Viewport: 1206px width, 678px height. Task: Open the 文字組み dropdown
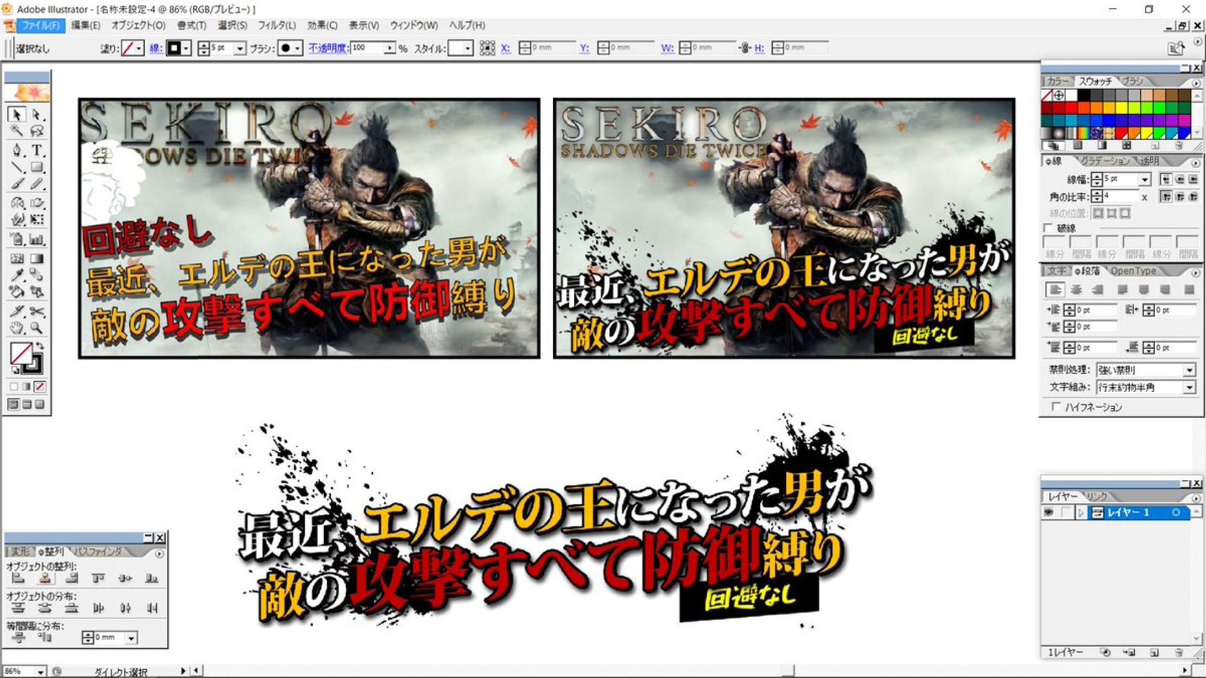pyautogui.click(x=1189, y=388)
